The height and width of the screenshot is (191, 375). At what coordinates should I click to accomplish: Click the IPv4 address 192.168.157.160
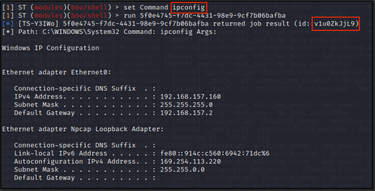[x=191, y=97]
